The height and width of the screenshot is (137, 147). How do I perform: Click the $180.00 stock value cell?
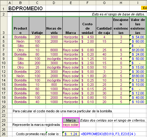pyautogui.click(x=138, y=76)
